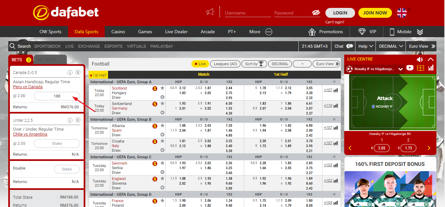Collapse the Live Centre panel

[431, 60]
